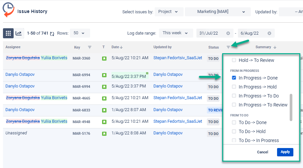Click the Assignee column header
The height and width of the screenshot is (168, 303).
pos(13,47)
